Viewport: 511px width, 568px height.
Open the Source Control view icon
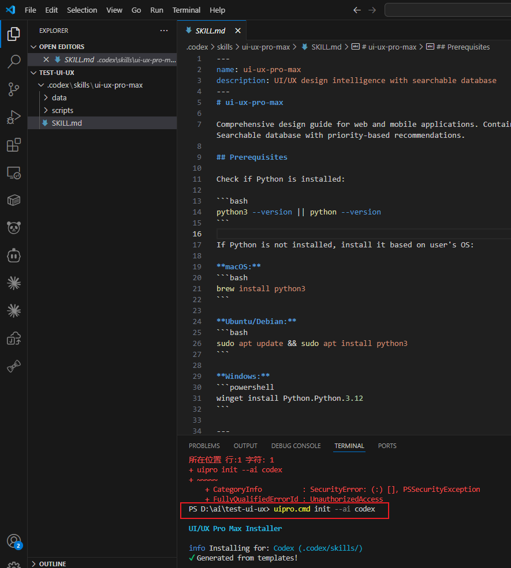coord(13,89)
